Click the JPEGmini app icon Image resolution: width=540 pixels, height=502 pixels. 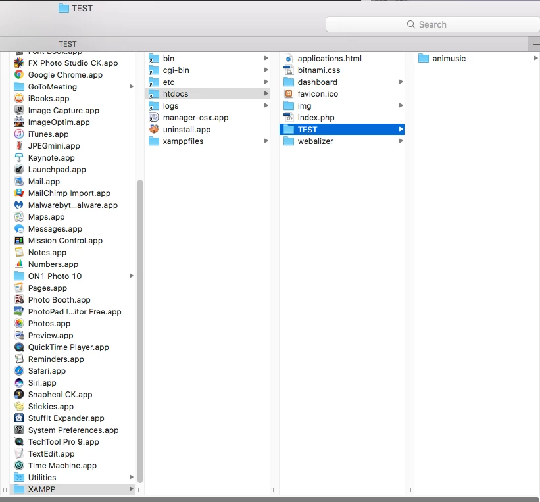19,146
